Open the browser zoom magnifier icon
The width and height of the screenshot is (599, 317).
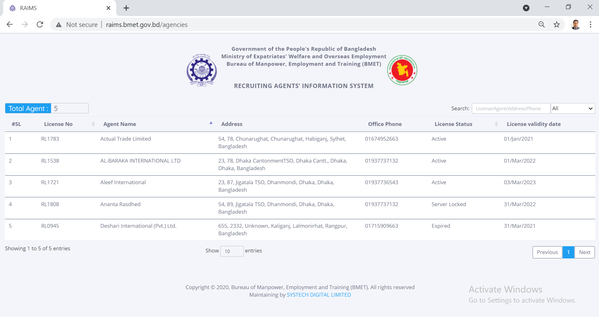(x=541, y=24)
